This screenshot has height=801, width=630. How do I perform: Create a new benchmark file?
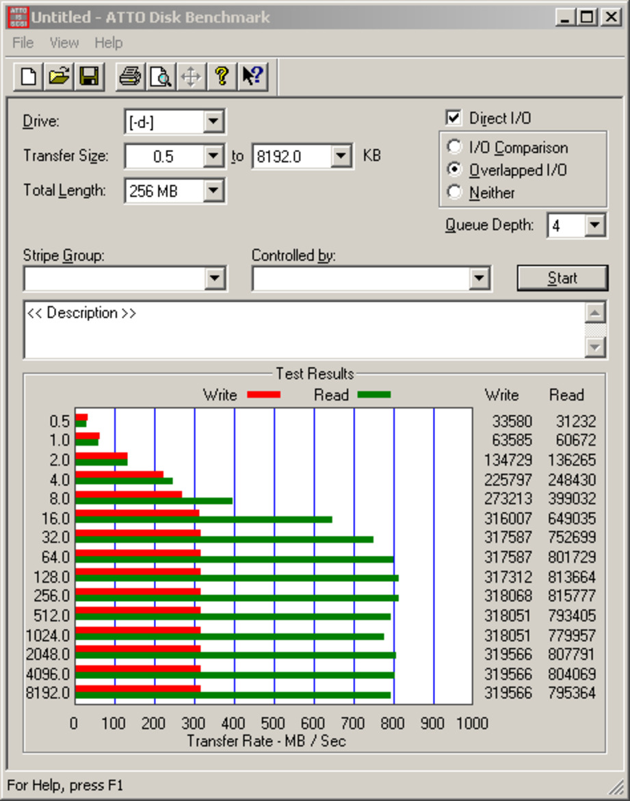tap(27, 77)
